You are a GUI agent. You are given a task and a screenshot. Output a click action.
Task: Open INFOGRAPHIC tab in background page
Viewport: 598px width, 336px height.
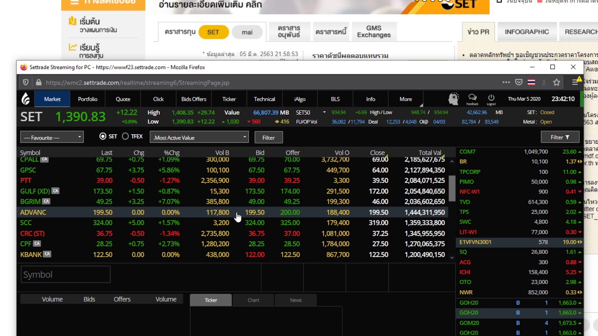point(527,32)
